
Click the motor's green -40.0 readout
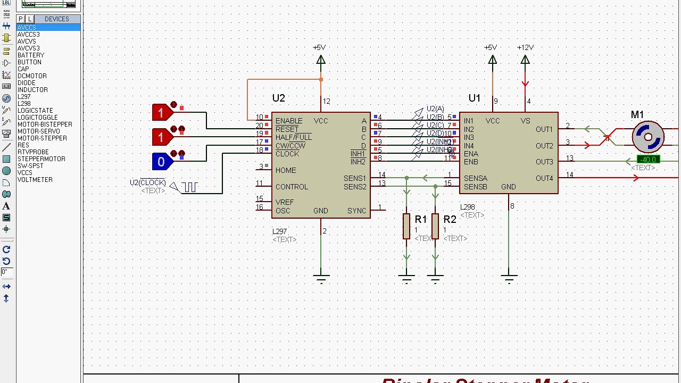(x=648, y=160)
